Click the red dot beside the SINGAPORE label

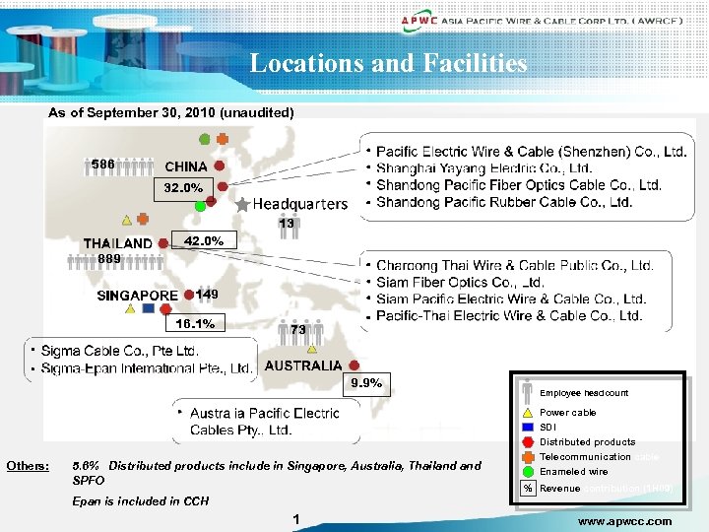pyautogui.click(x=189, y=295)
